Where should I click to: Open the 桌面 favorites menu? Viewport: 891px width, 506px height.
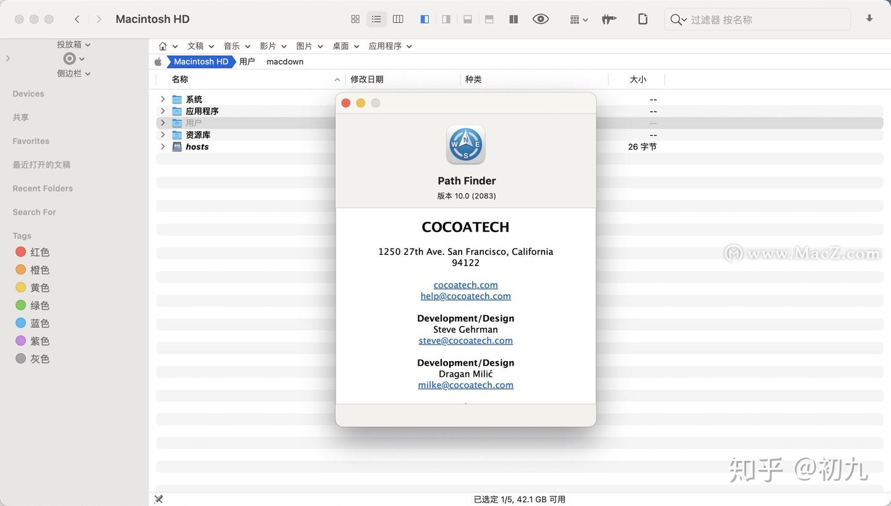(346, 46)
